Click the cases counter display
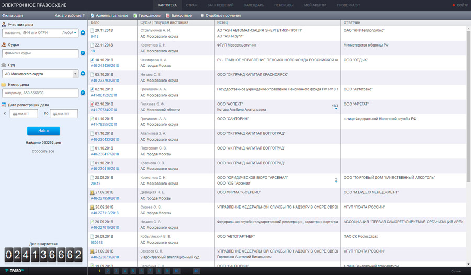The height and width of the screenshot is (275, 471). click(43, 255)
